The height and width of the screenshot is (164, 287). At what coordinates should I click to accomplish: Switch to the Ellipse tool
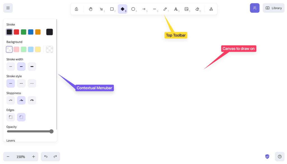coord(133,9)
